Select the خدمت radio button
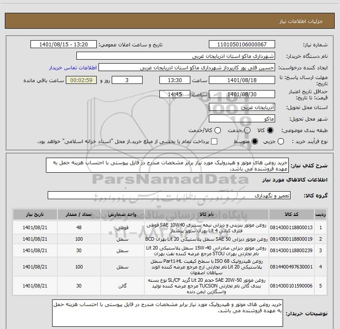This screenshot has width=340, height=329. click(247, 130)
